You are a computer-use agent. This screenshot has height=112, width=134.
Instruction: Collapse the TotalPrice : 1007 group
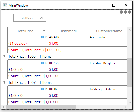pos(4,82)
